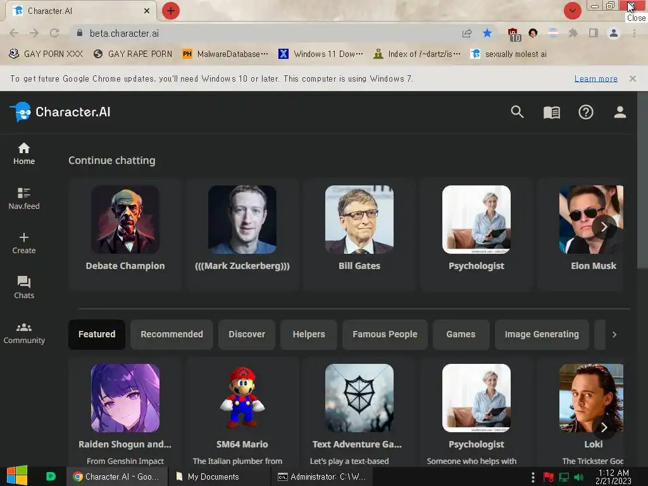Switch to the Famous People tab
Image resolution: width=648 pixels, height=486 pixels.
[385, 334]
